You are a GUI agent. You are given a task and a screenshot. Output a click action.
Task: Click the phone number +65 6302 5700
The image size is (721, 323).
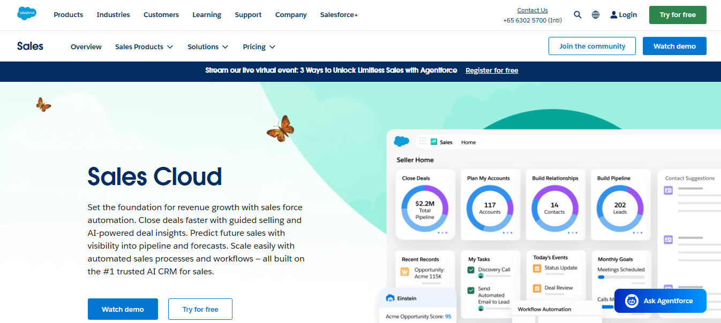(531, 20)
